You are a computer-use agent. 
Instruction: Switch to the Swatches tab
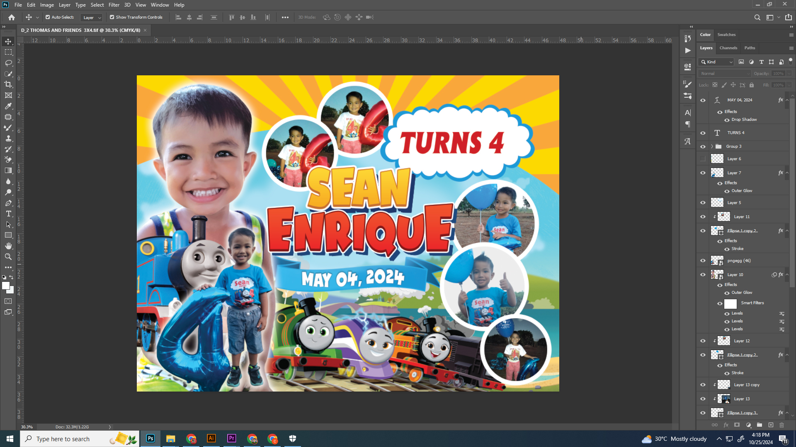point(726,35)
